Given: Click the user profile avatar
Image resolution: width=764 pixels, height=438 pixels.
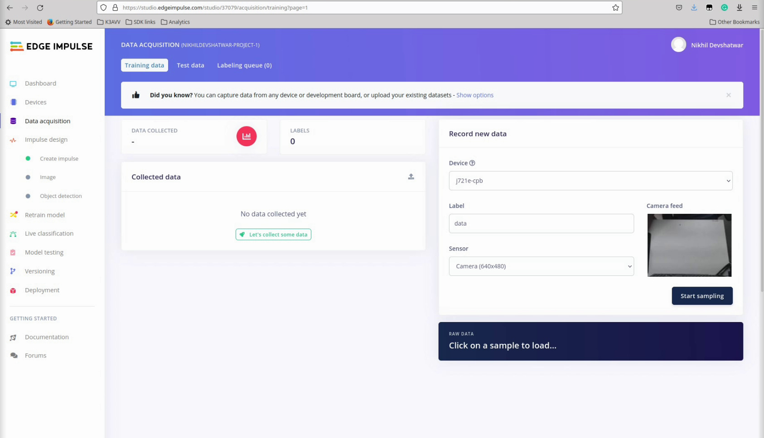Looking at the screenshot, I should click(678, 44).
